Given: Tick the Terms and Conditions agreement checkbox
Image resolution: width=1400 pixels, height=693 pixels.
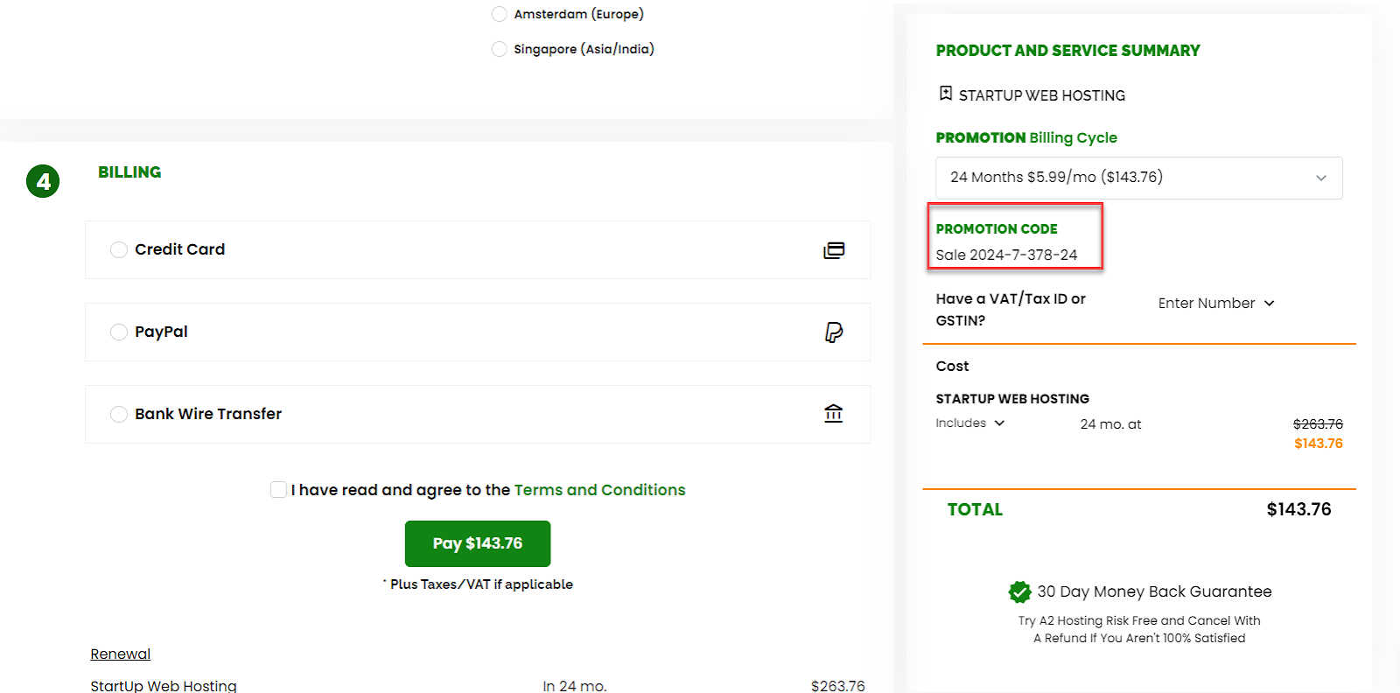Looking at the screenshot, I should [x=278, y=489].
